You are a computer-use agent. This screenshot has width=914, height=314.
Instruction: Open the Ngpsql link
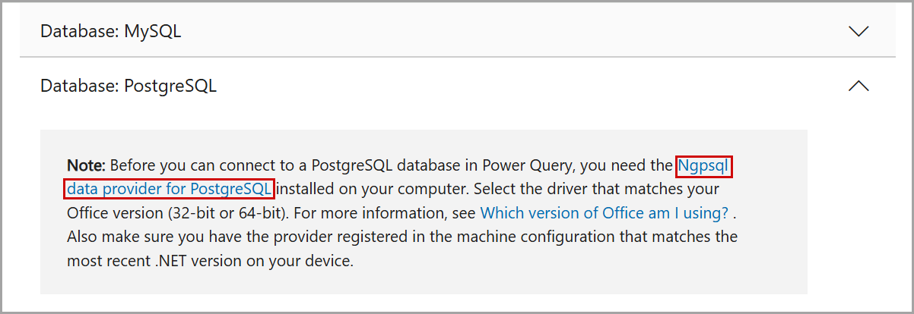tap(704, 165)
